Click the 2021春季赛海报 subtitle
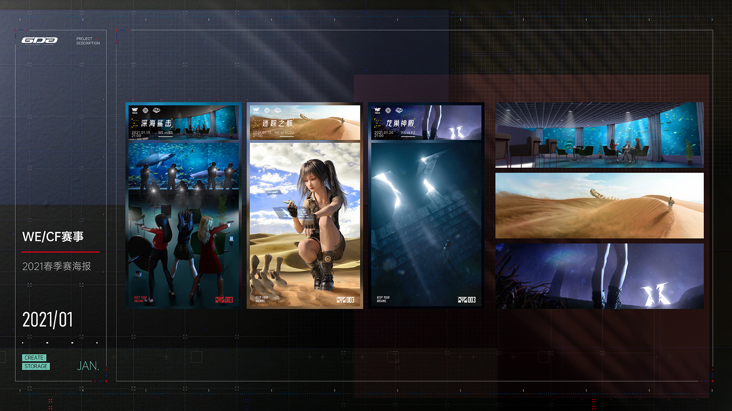This screenshot has width=732, height=411. (56, 266)
